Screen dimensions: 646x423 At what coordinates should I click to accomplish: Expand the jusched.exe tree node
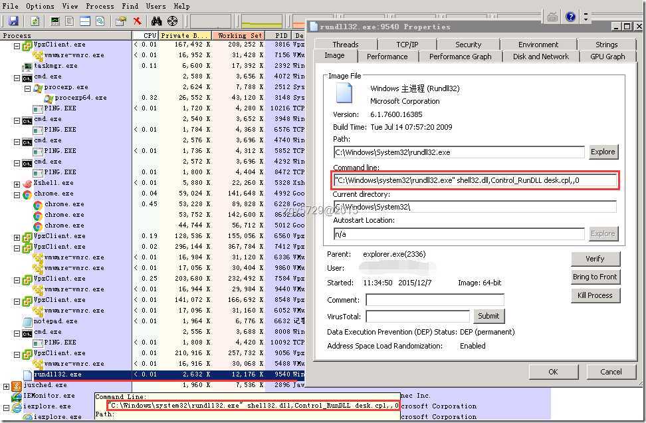pyautogui.click(x=6, y=386)
